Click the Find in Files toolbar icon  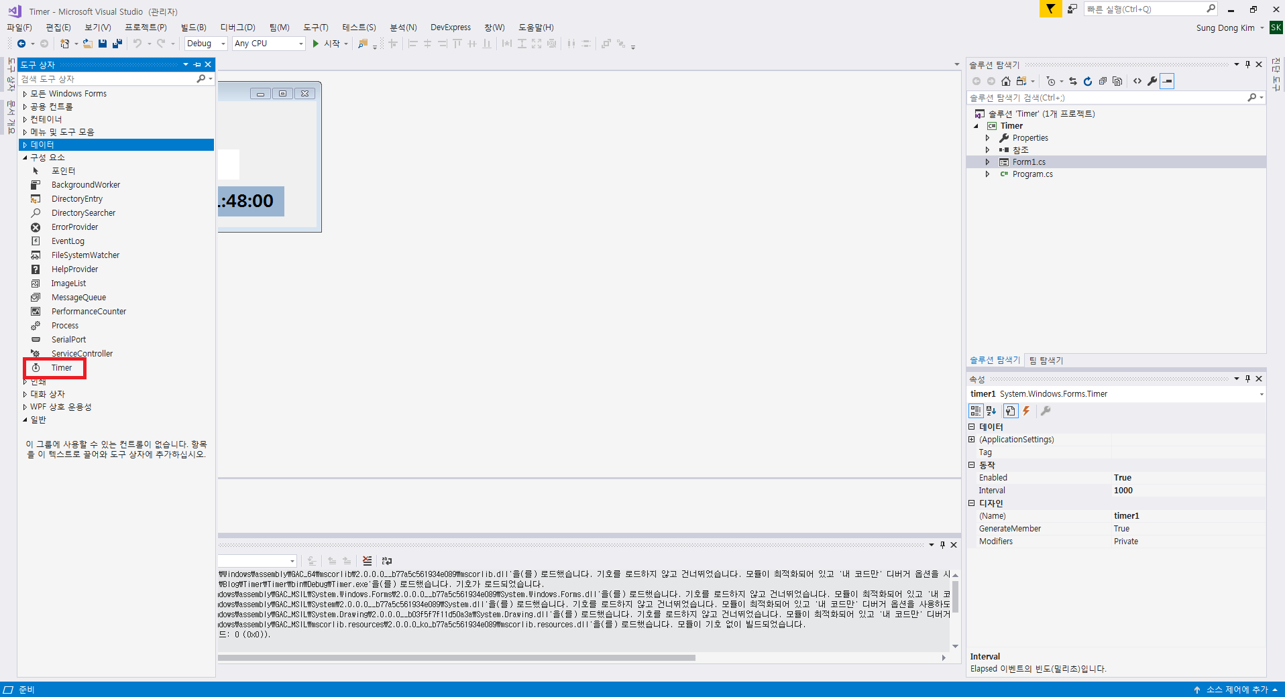click(x=363, y=44)
